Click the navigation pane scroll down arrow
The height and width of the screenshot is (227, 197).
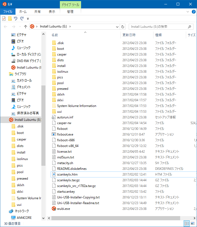coord(43,218)
